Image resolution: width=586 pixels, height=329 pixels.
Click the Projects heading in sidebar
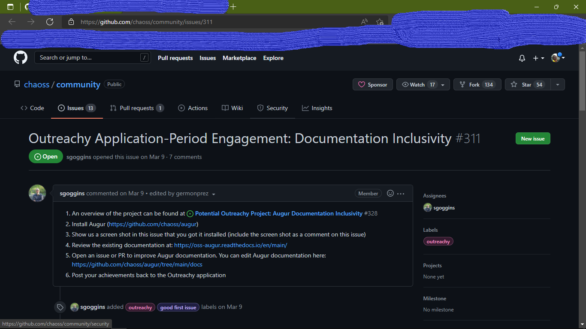(x=432, y=266)
